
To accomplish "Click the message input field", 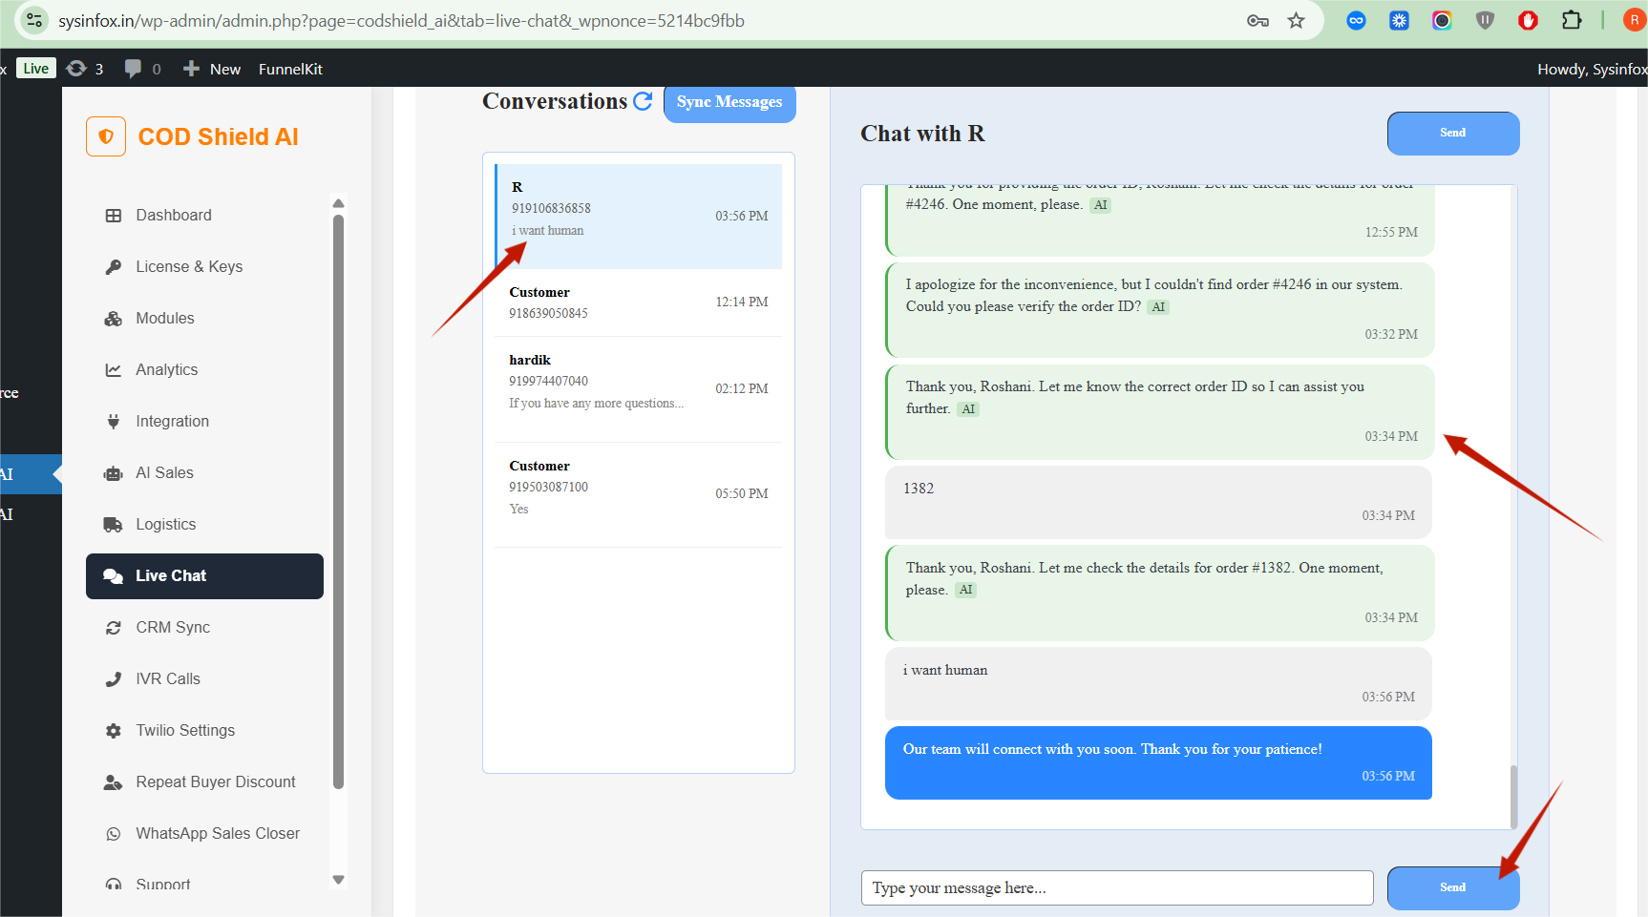I will pos(1116,887).
